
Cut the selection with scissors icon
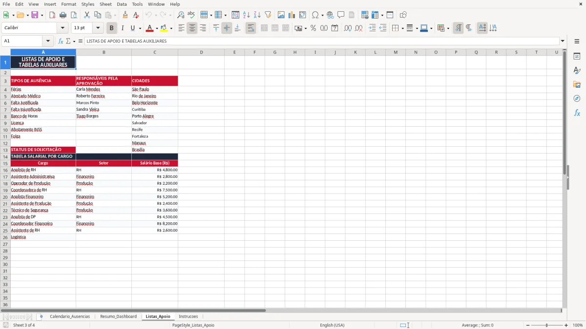(87, 15)
